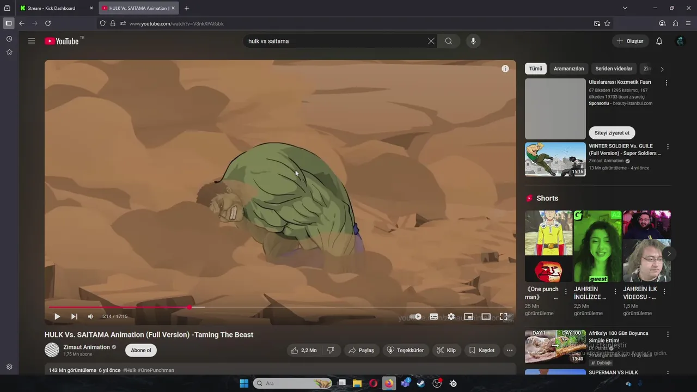This screenshot has width=697, height=392.
Task: Open YouTube notifications bell
Action: 659,41
